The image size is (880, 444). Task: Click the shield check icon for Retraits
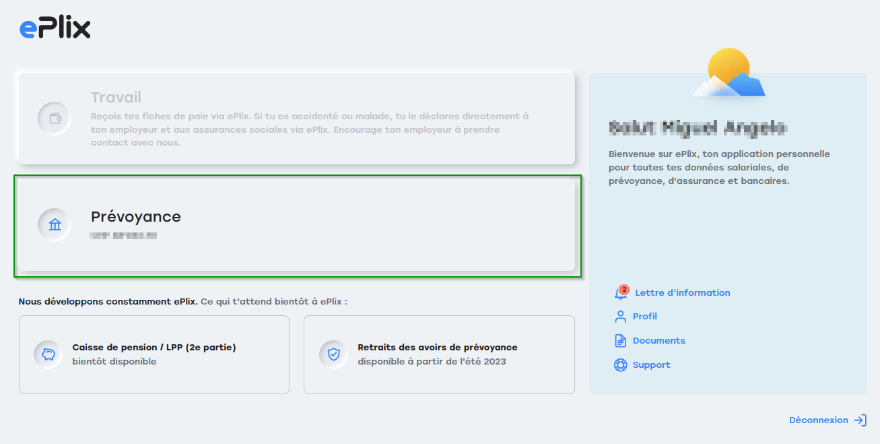[x=334, y=354]
